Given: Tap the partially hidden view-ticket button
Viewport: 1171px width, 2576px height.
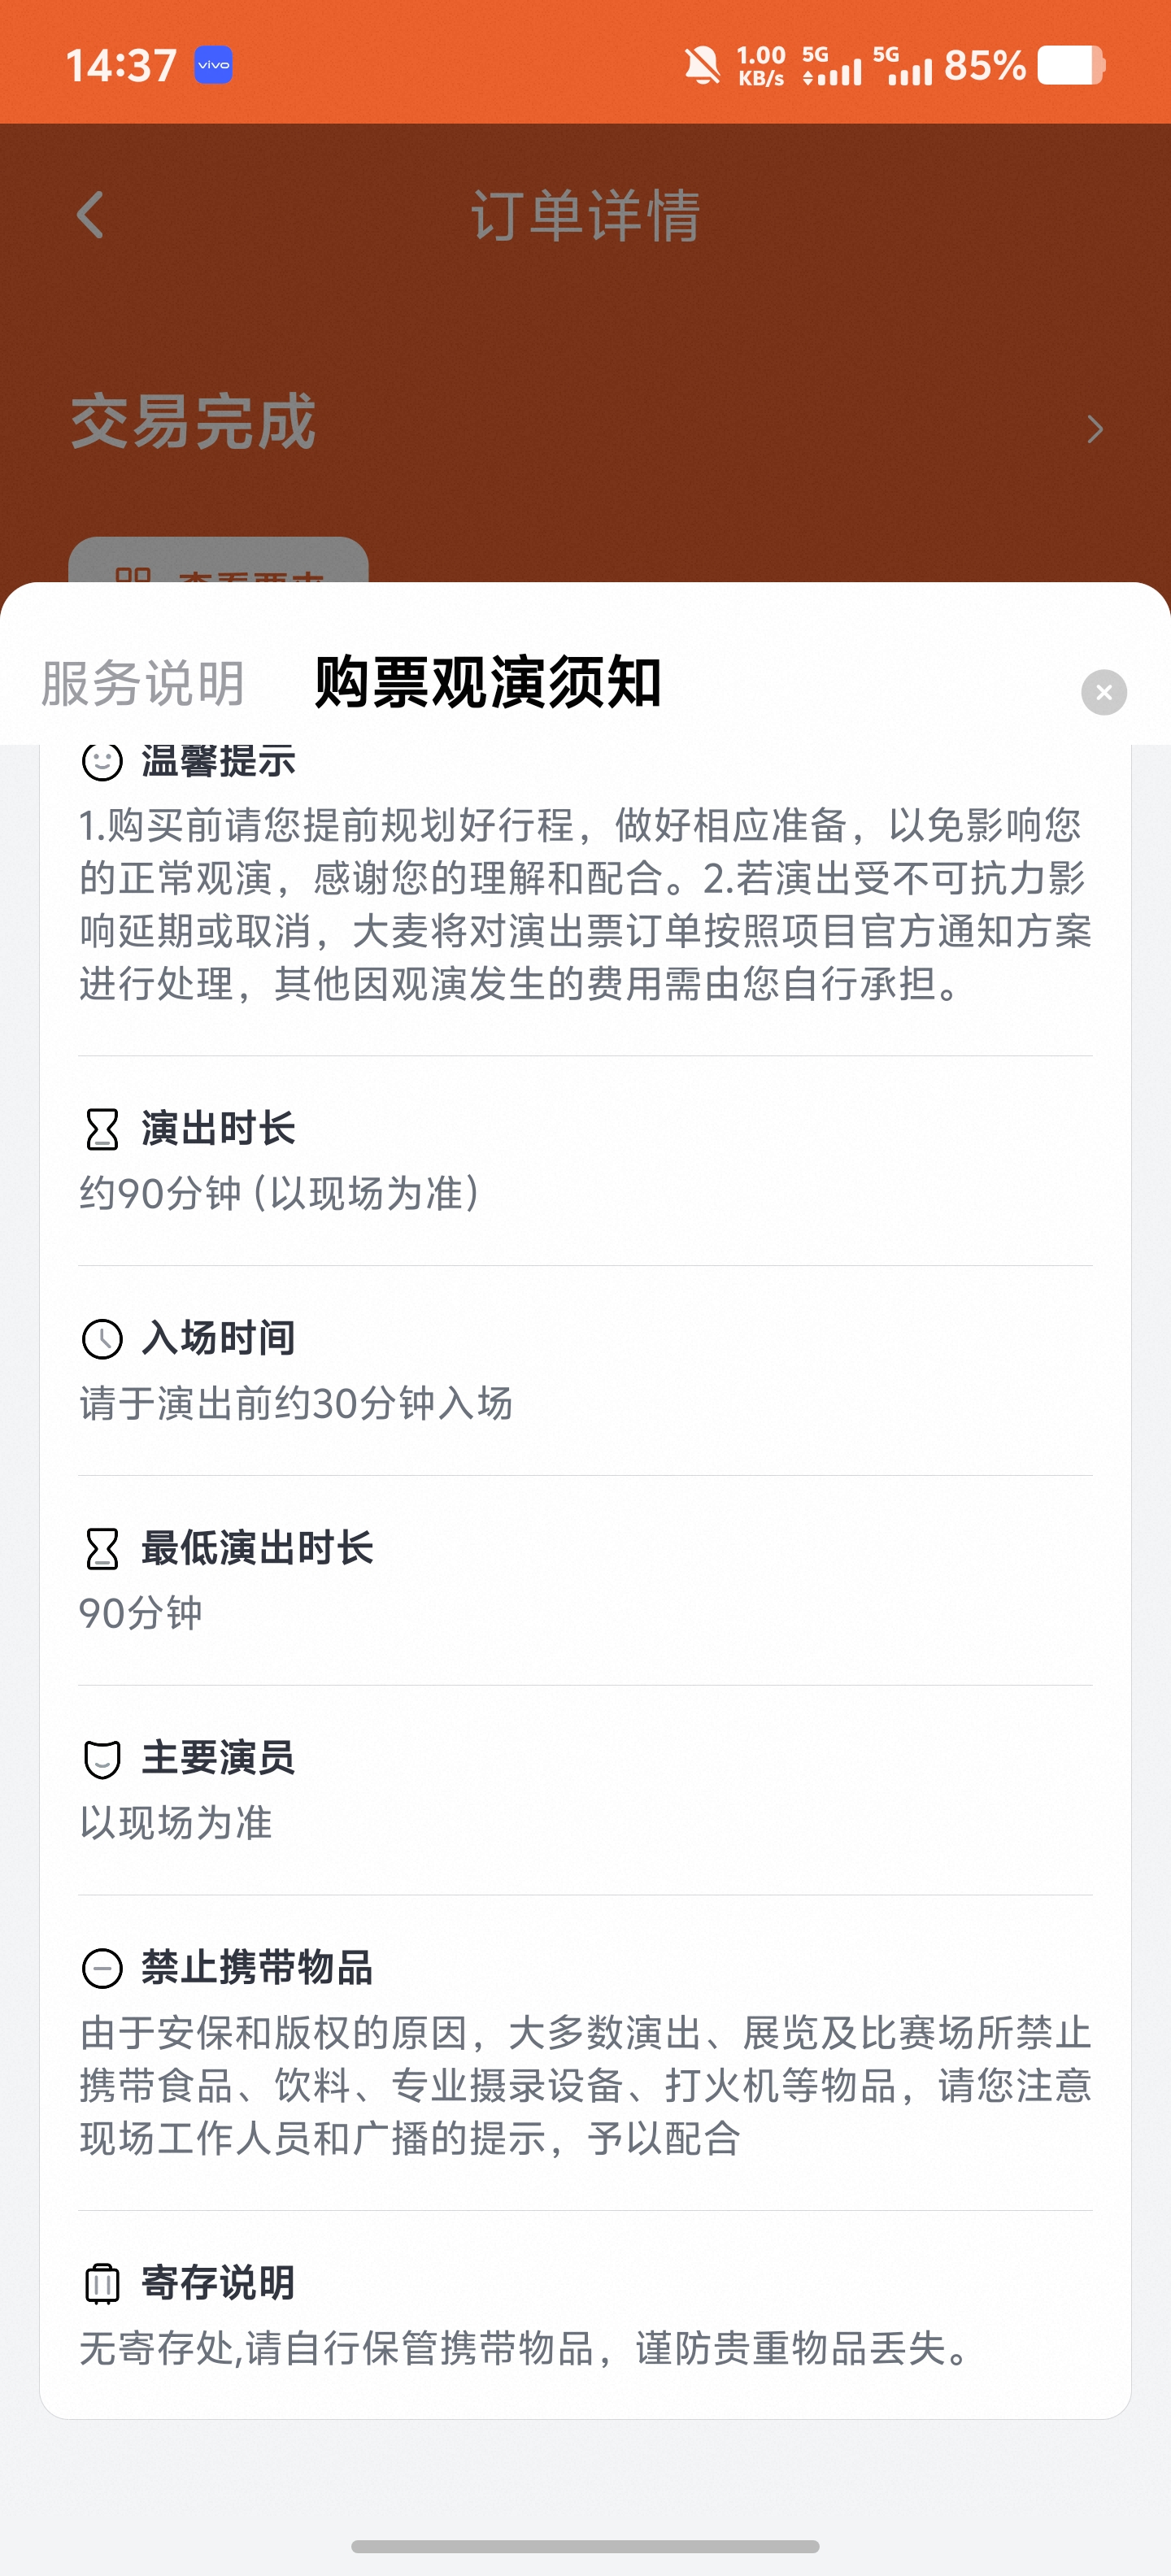Looking at the screenshot, I should 218,561.
